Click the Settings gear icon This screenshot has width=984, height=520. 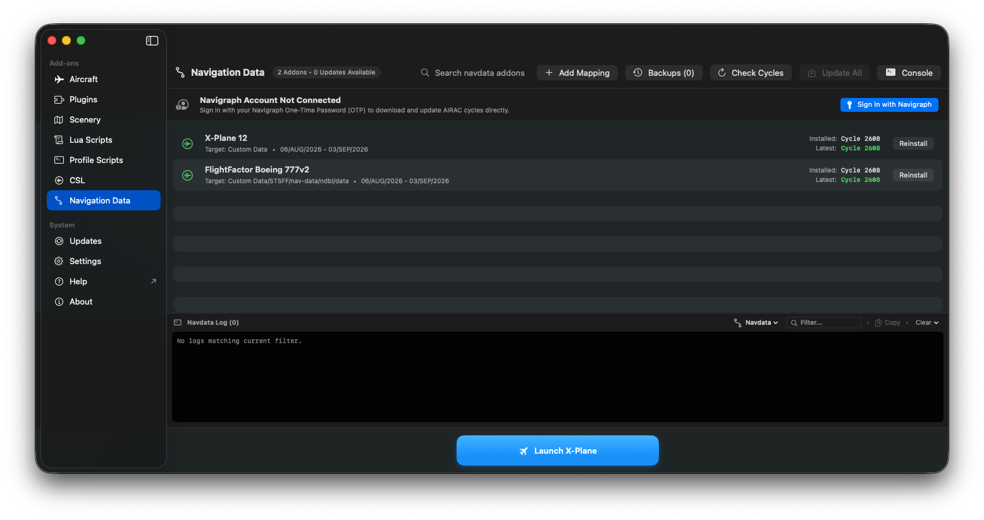click(59, 261)
